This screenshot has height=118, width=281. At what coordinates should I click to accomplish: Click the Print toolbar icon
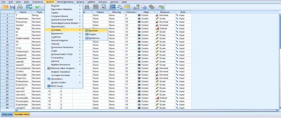click(20, 7)
